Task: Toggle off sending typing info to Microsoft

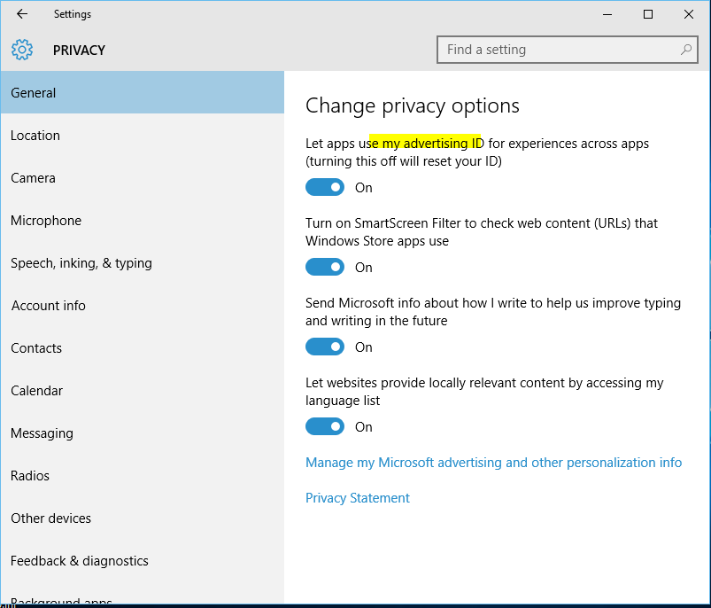Action: point(325,347)
